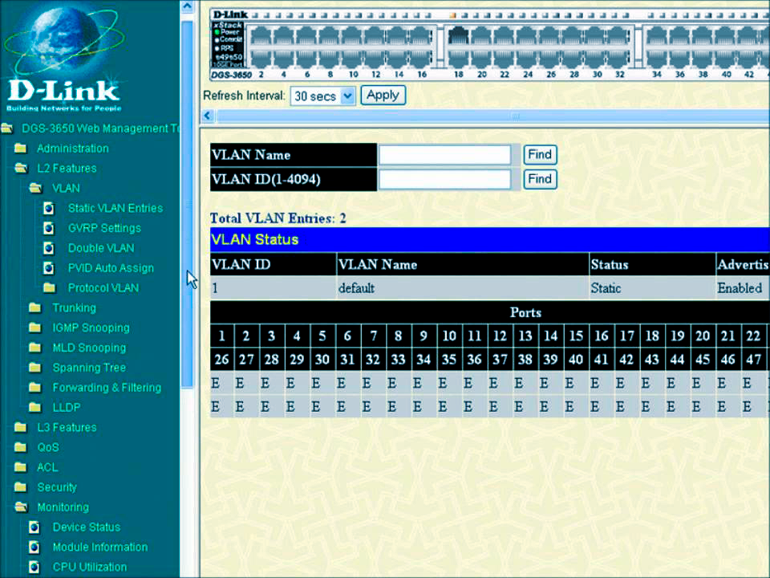Click the folder icon beside QoS

[21, 447]
